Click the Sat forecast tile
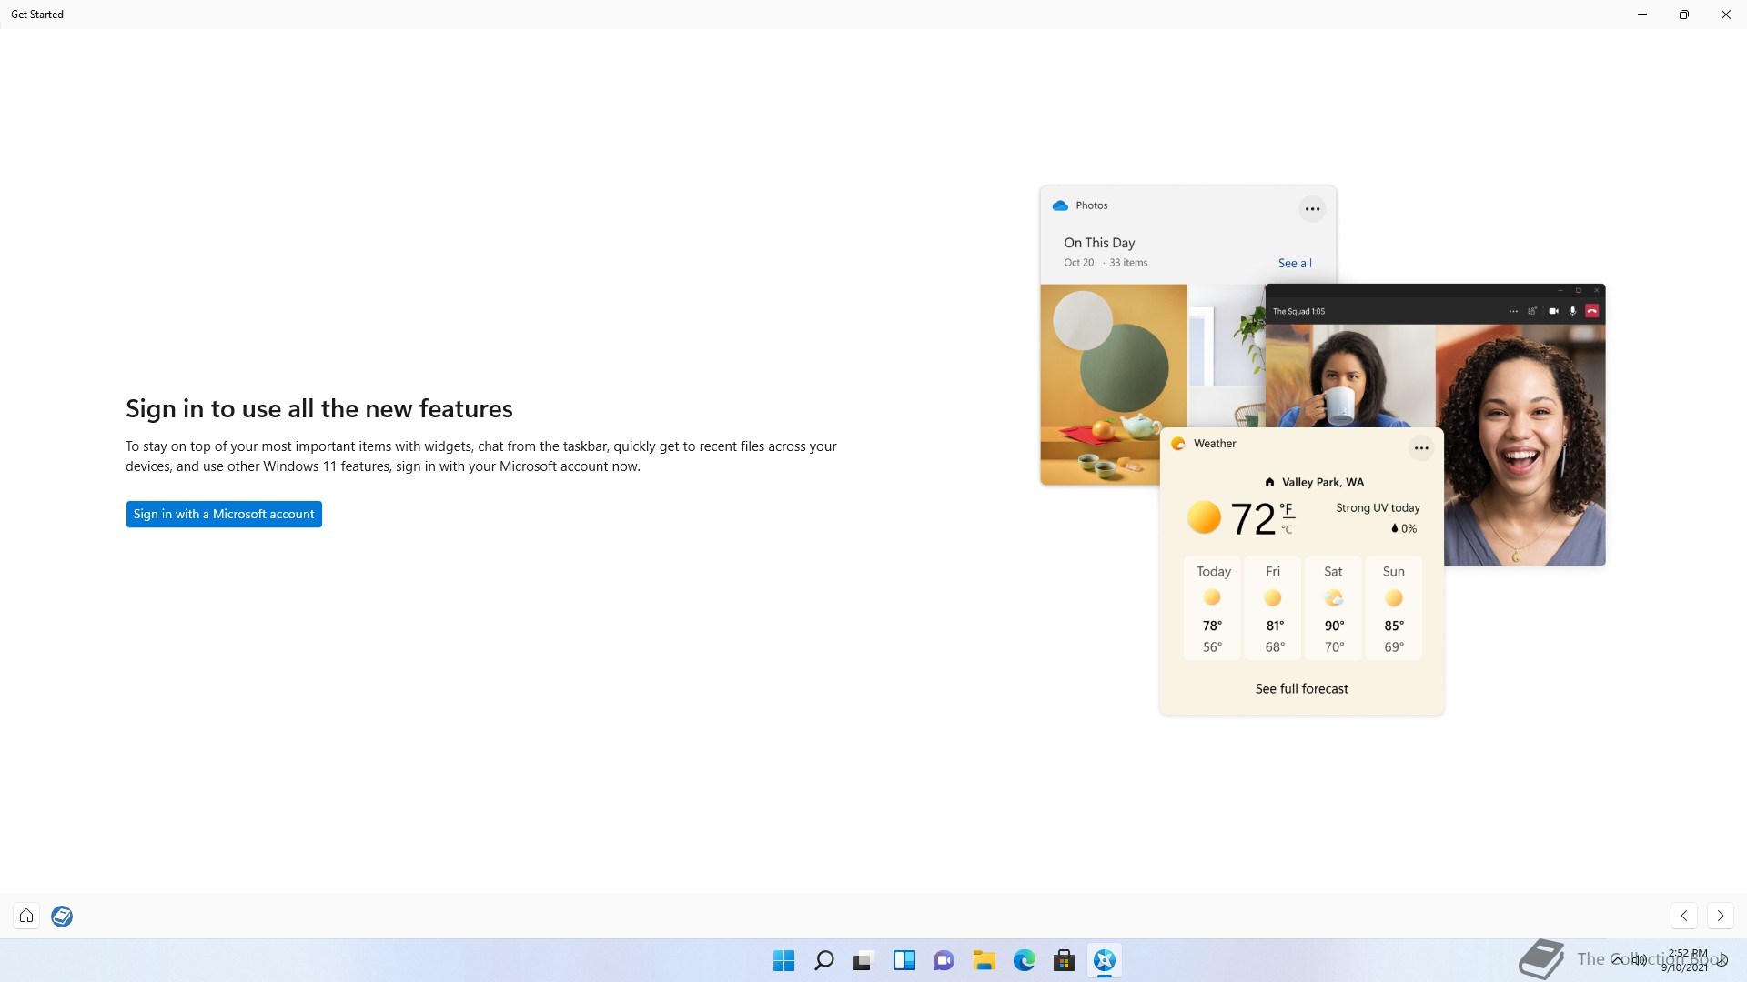Image resolution: width=1747 pixels, height=982 pixels. coord(1333,607)
